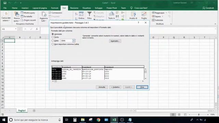This screenshot has height=123, width=219.
Task: Open Analisi di simulazione
Action: coord(133,15)
